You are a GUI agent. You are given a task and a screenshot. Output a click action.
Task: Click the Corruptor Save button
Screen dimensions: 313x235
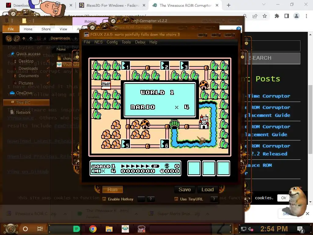pyautogui.click(x=185, y=189)
